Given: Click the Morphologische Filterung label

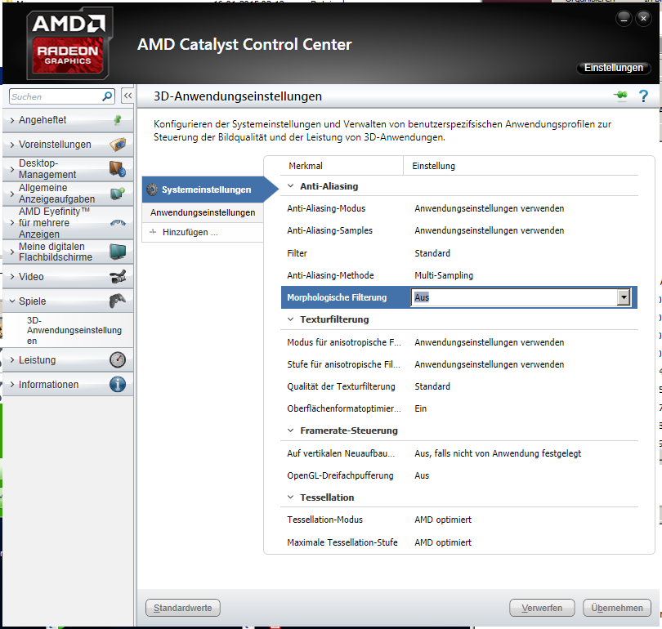Looking at the screenshot, I should pyautogui.click(x=337, y=297).
